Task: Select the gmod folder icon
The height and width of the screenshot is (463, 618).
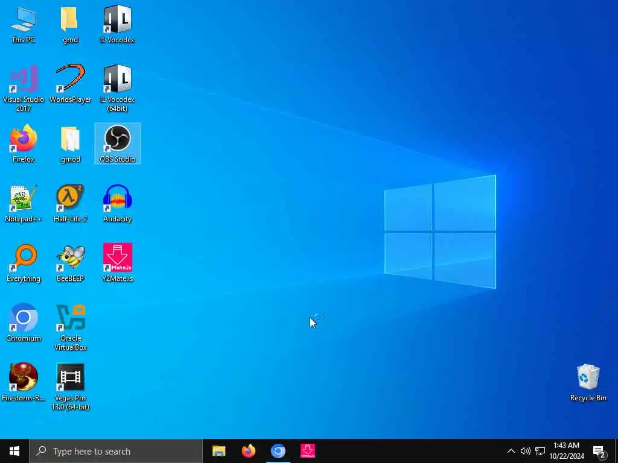Action: (x=70, y=143)
